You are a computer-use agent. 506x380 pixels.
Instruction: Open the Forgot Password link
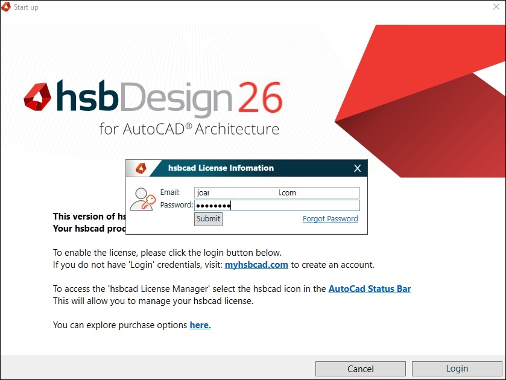[x=330, y=219]
